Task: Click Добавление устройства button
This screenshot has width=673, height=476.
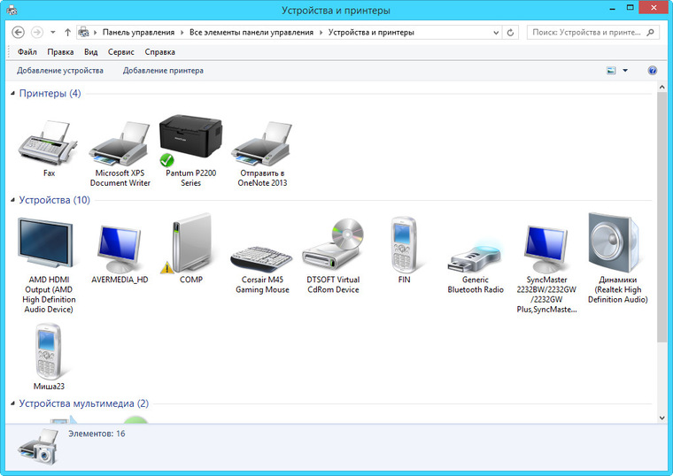Action: (60, 70)
